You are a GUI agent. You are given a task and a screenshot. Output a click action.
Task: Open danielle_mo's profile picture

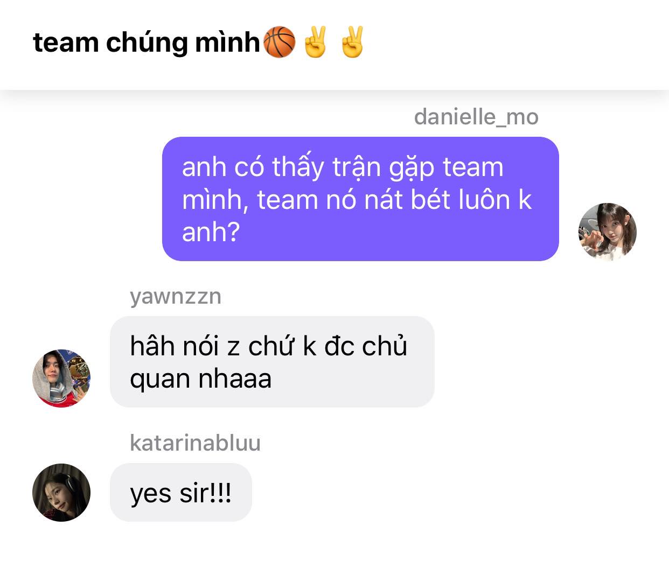tap(608, 232)
